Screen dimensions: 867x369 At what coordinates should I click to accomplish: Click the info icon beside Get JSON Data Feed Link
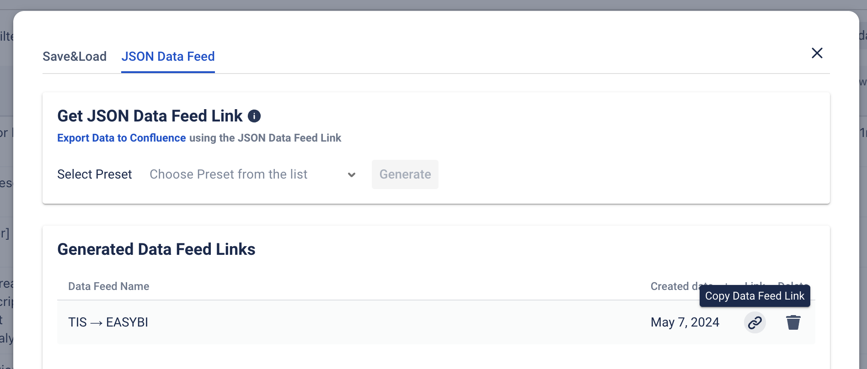pyautogui.click(x=254, y=116)
